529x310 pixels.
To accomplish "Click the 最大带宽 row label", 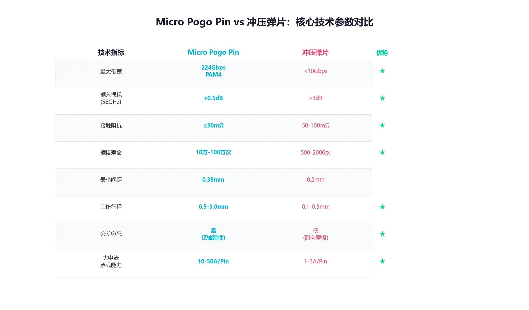I will pyautogui.click(x=111, y=72).
